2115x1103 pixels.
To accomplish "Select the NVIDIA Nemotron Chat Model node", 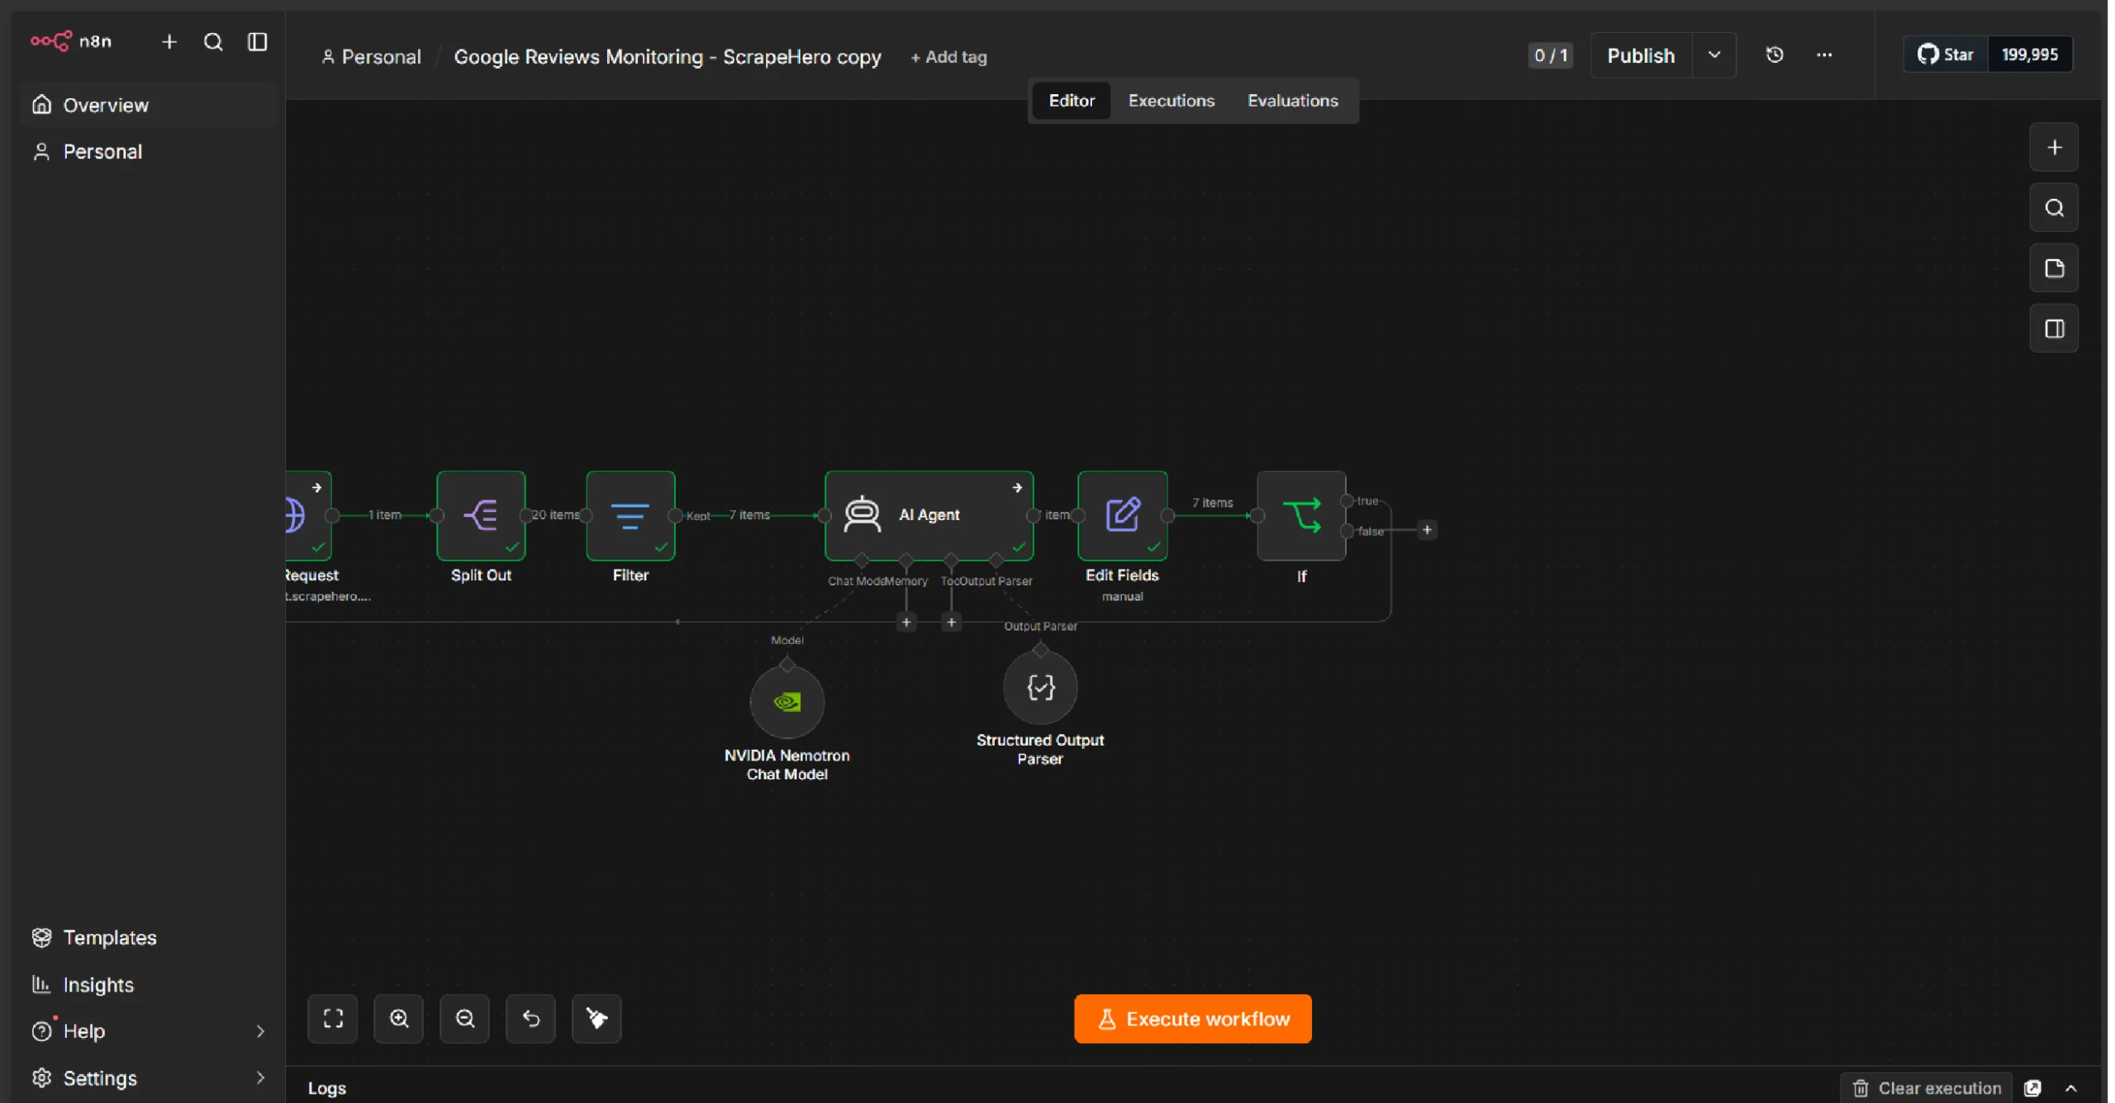I will tap(787, 702).
